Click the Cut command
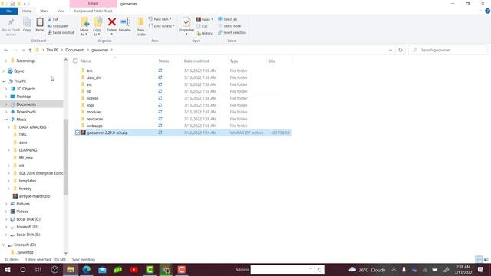The image size is (491, 276). 53,19
